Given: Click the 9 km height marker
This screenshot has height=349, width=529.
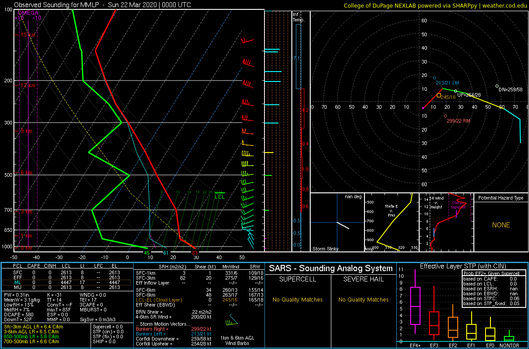Looking at the screenshot, I should click(x=26, y=131).
